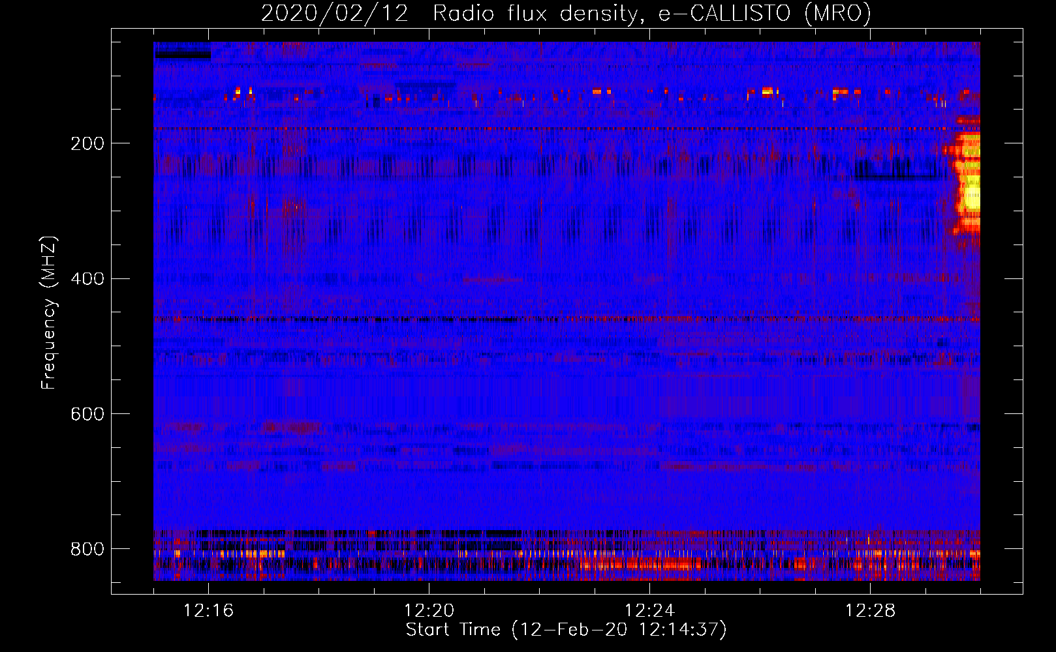The image size is (1056, 652).
Task: Click the 12:28 time tick label
Action: coord(870,611)
